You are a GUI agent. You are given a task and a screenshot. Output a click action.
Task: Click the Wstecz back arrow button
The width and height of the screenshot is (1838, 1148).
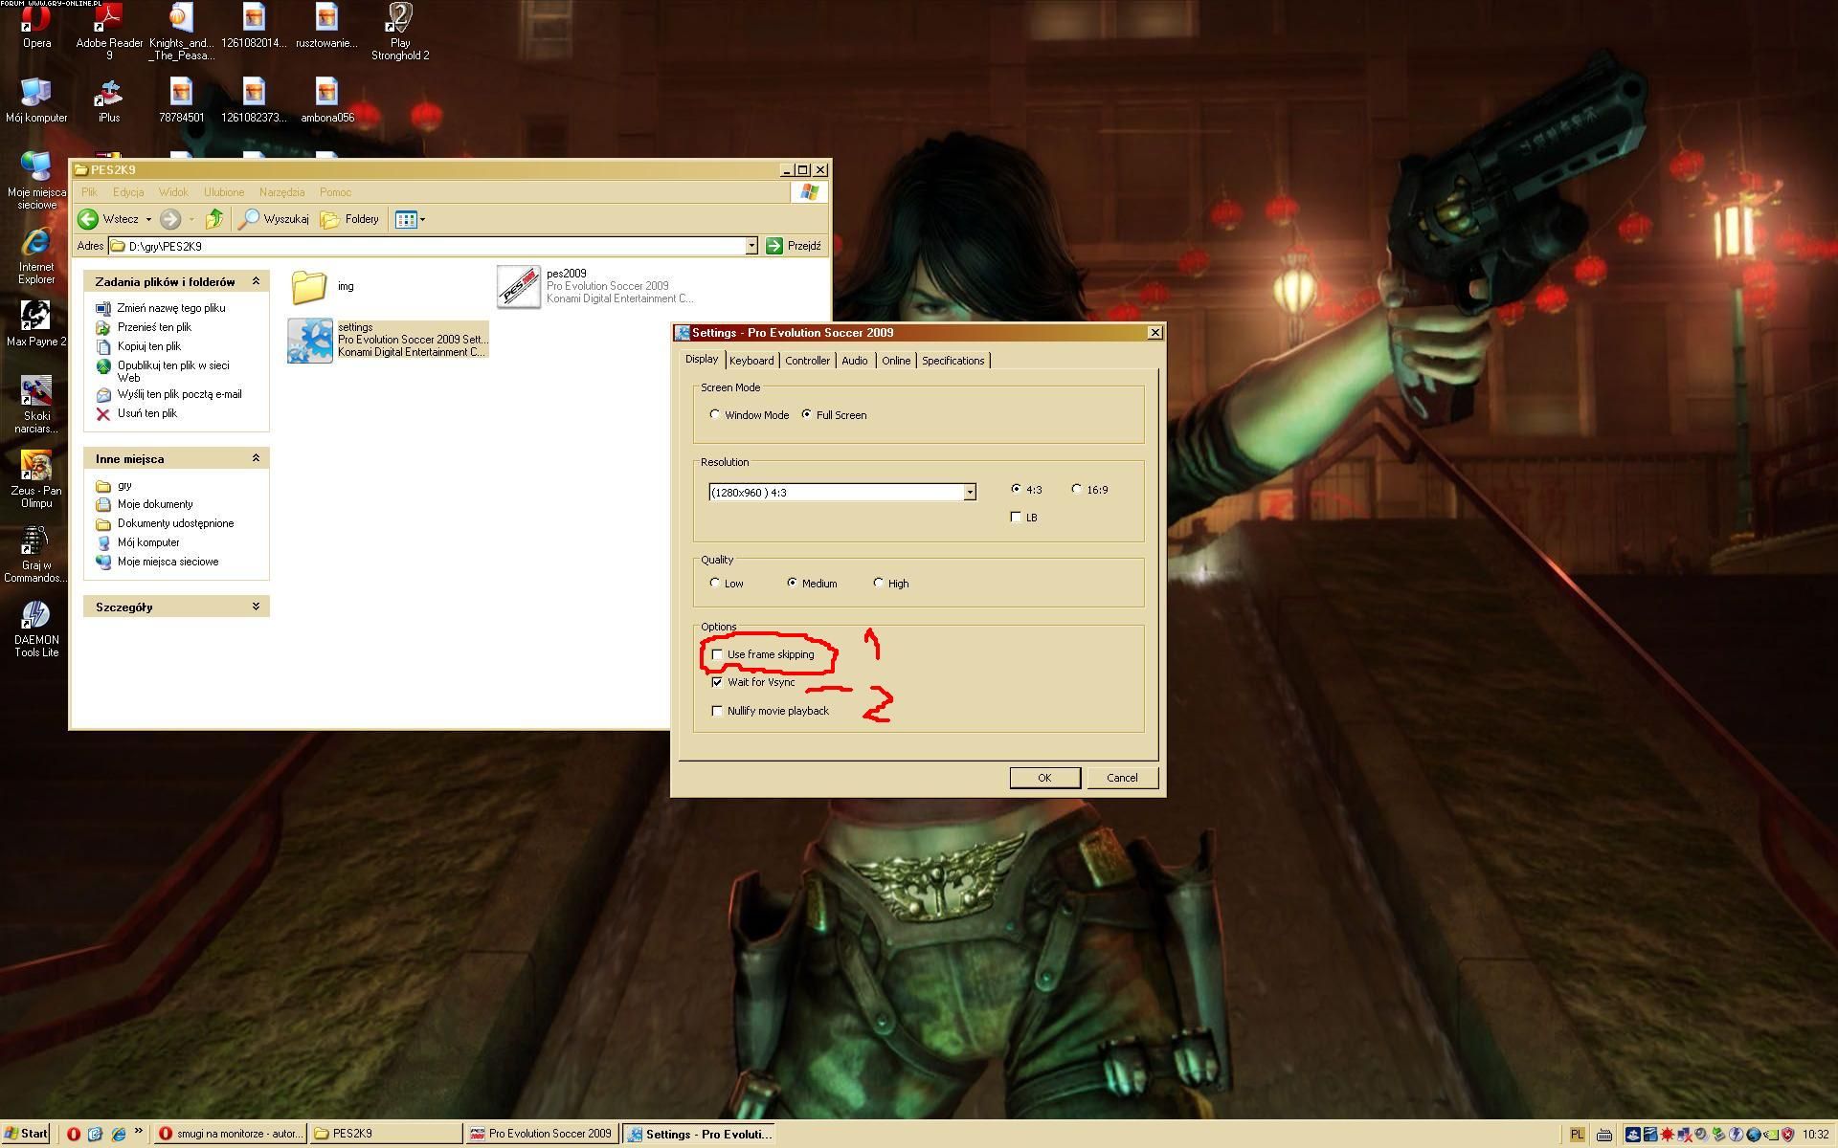[88, 219]
